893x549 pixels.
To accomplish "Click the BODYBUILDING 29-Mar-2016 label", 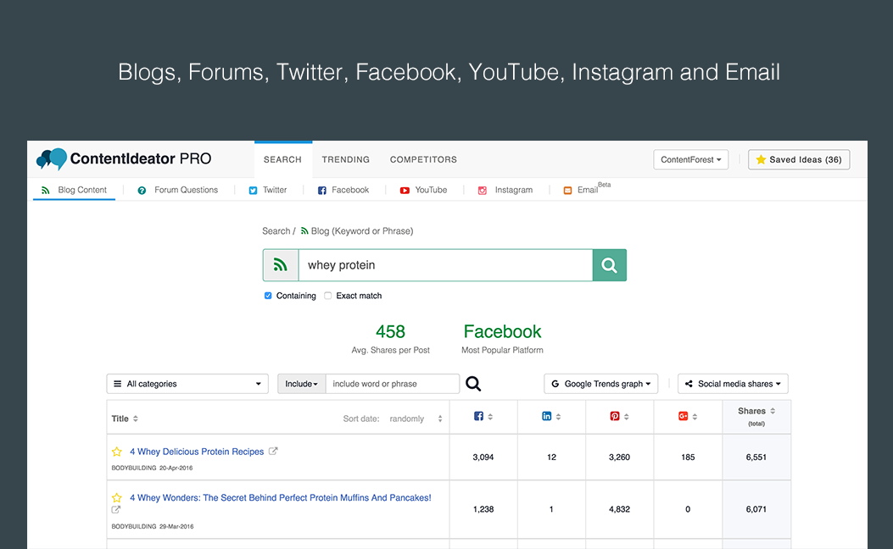I will (x=153, y=527).
